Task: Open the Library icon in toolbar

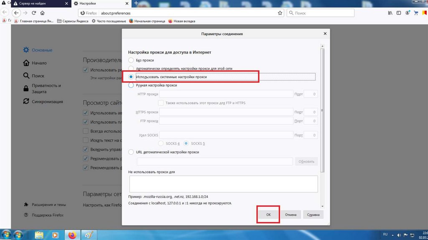Action: coord(390,13)
